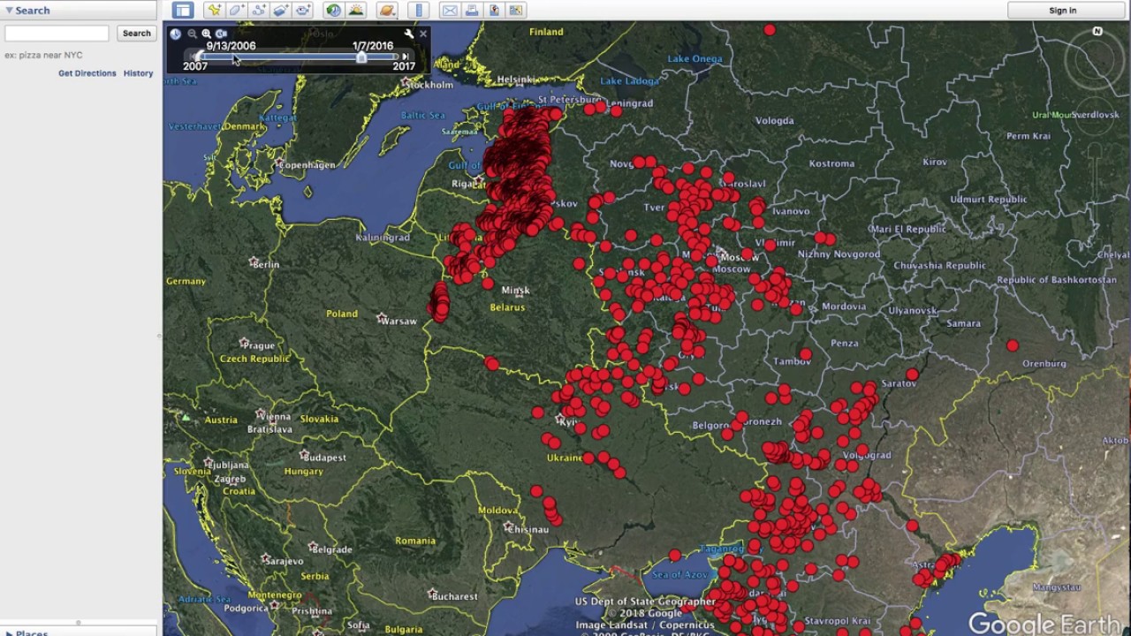Click the Minsk city label
1131x636 pixels.
point(515,290)
